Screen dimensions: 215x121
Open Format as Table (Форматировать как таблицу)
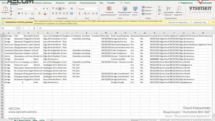125,11
